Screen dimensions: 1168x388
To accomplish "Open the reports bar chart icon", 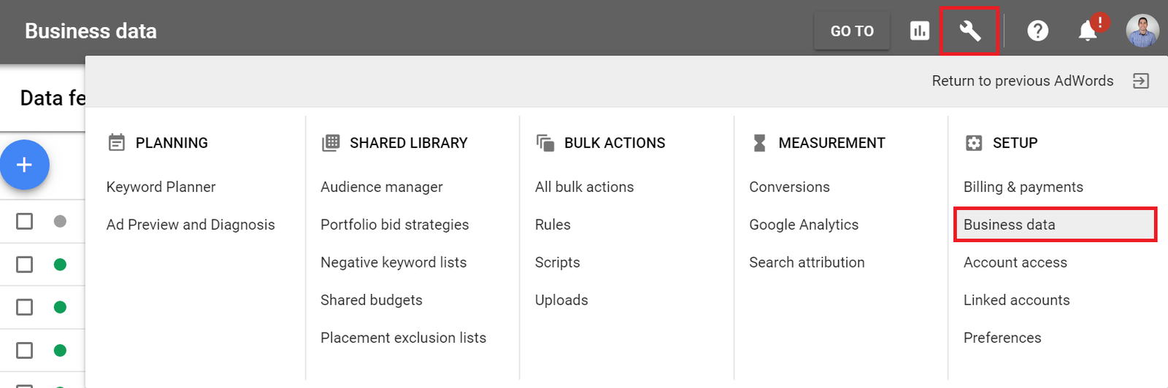I will click(920, 31).
